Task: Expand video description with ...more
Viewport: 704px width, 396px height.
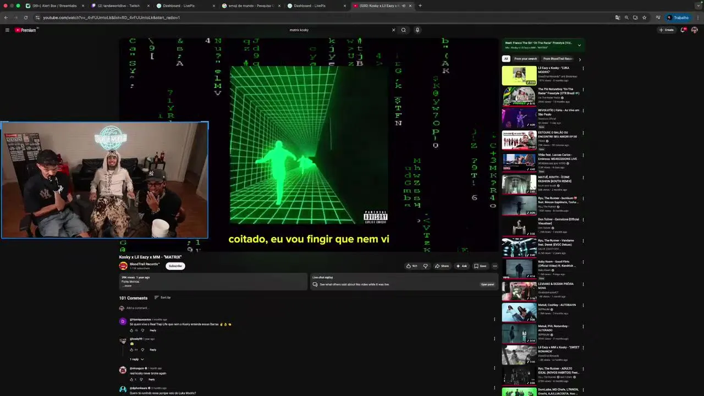Action: pos(127,285)
